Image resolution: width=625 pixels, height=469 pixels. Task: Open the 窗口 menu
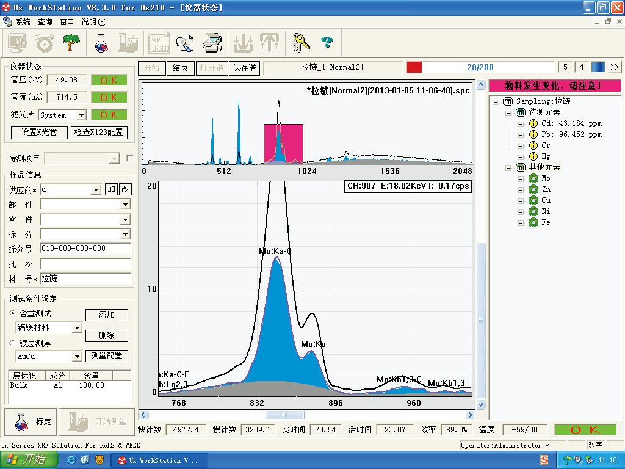pos(67,21)
